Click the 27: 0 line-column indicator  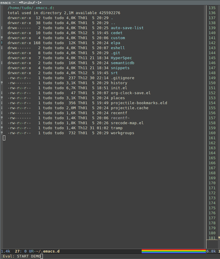pos(21,251)
